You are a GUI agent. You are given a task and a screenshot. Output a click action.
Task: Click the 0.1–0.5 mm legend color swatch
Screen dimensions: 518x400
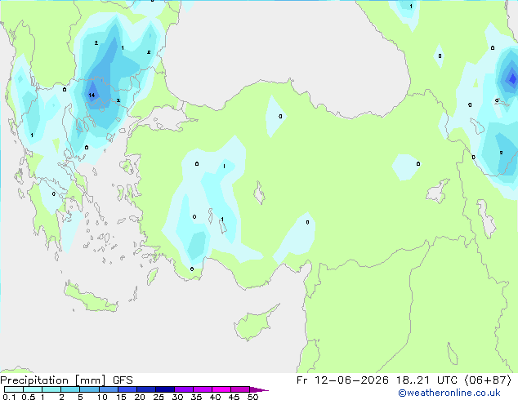tap(14, 389)
